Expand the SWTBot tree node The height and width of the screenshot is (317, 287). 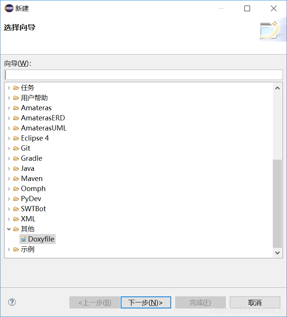coord(9,209)
